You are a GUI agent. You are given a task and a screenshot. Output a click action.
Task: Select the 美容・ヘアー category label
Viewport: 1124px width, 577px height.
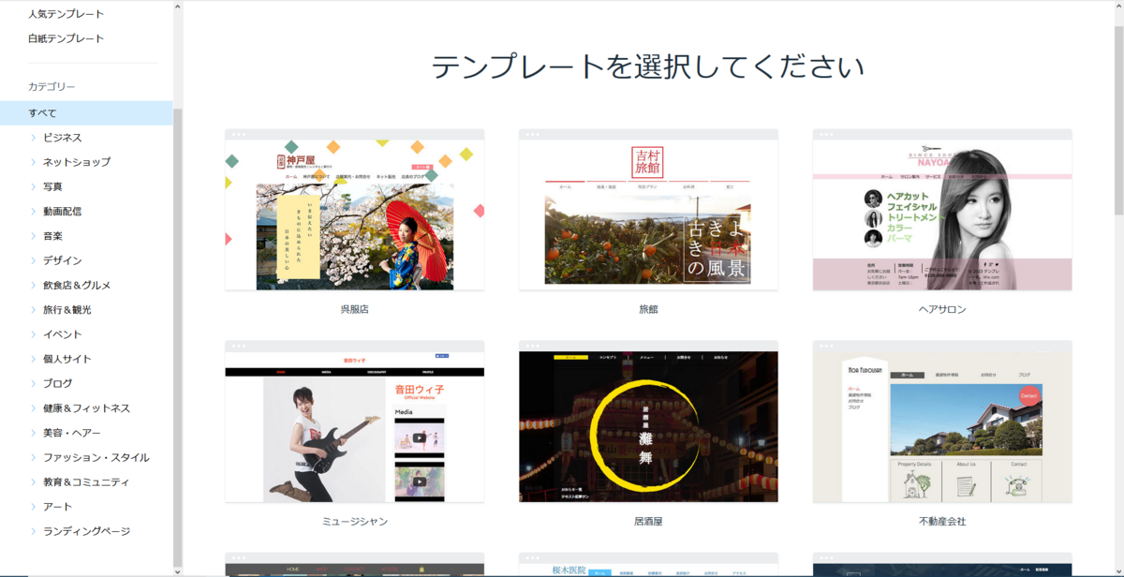(71, 433)
